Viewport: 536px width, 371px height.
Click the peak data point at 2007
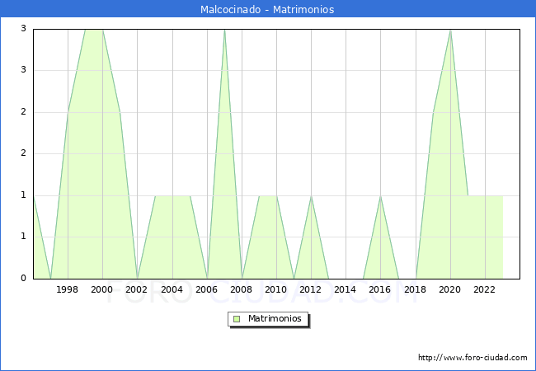(x=224, y=30)
